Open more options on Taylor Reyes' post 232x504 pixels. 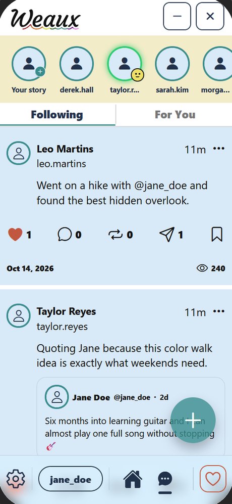pos(219,311)
